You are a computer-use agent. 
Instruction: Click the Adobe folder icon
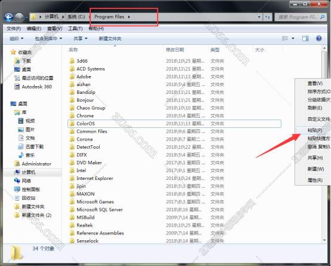point(72,77)
